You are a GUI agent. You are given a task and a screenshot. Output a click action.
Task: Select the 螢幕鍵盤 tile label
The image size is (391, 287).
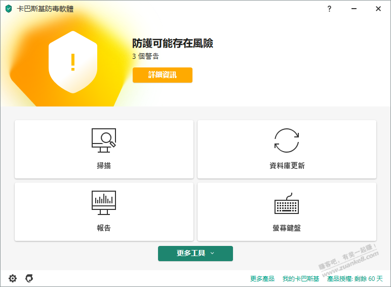[287, 228]
